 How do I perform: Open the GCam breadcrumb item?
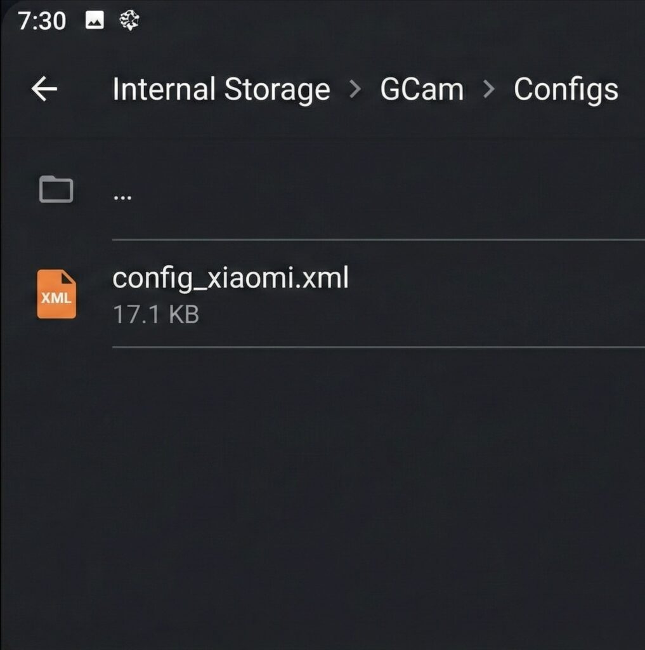click(423, 89)
